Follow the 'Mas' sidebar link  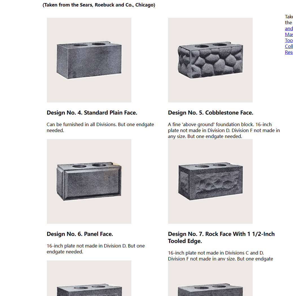[x=289, y=34]
